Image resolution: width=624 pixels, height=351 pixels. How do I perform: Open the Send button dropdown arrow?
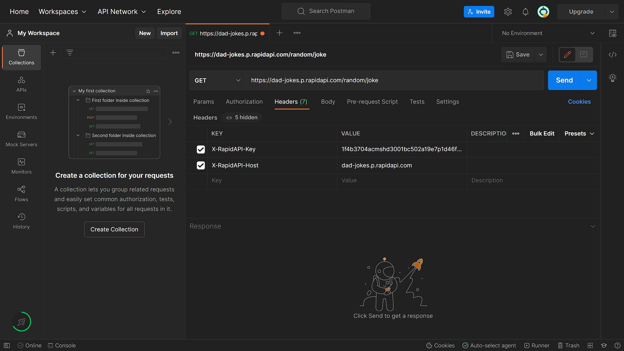coord(589,80)
